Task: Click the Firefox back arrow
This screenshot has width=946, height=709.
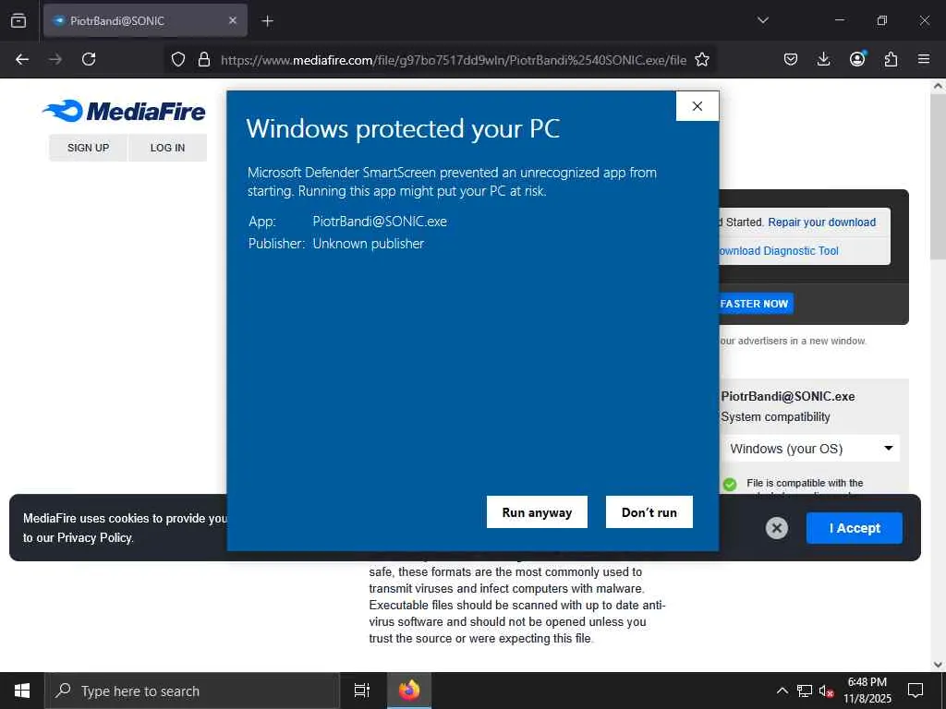Action: pyautogui.click(x=22, y=59)
